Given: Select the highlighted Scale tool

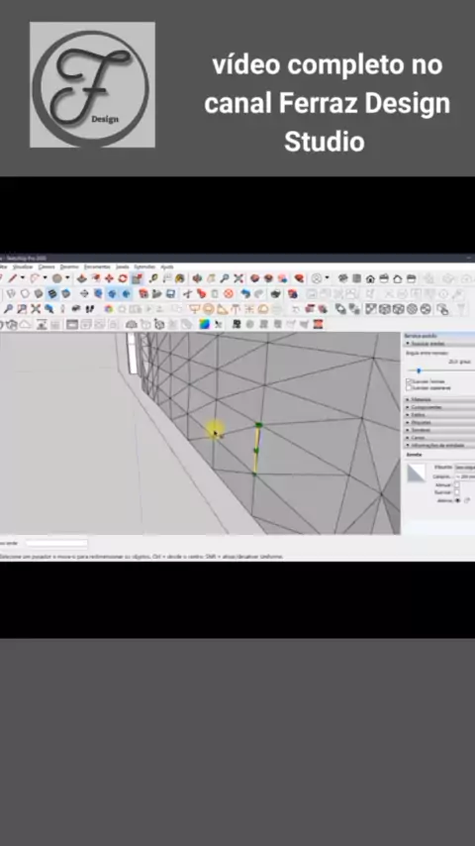Looking at the screenshot, I should click(137, 278).
